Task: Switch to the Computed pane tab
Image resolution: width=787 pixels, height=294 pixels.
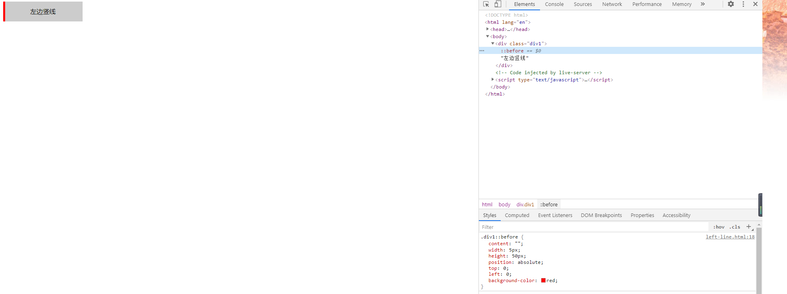Action: 517,215
